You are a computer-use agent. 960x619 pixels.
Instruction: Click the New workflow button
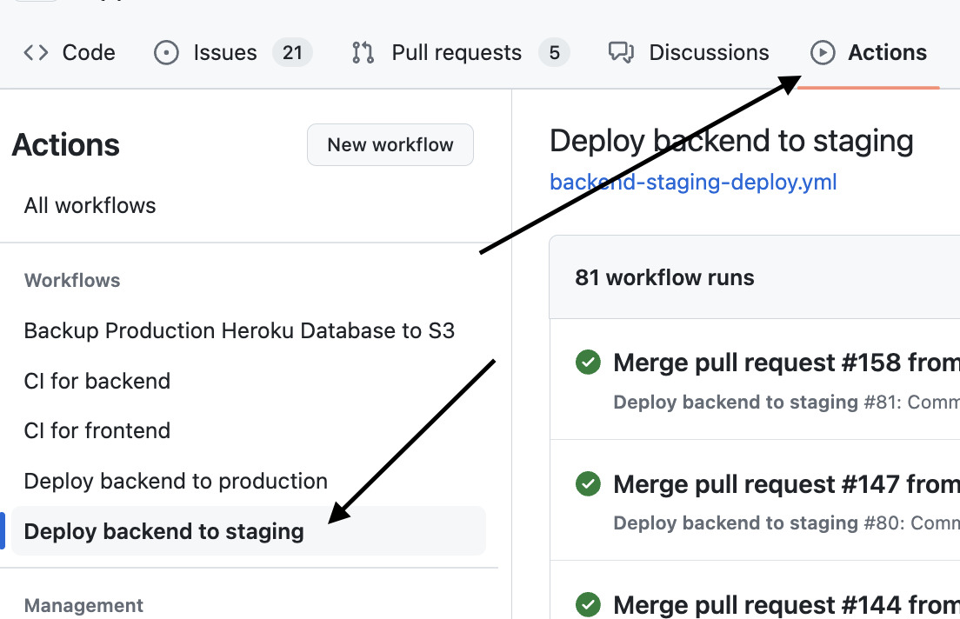coord(390,144)
